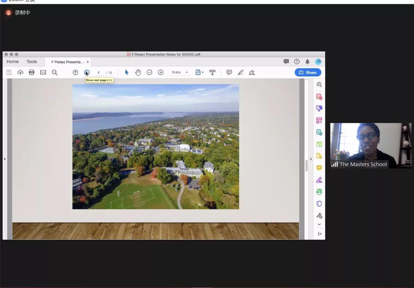Screen dimensions: 414x288
Task: Click the blue Share button
Action: click(x=307, y=72)
